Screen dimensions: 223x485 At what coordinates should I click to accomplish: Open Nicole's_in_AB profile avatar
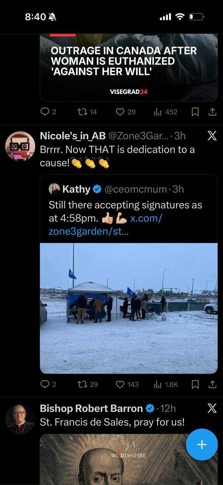point(20,146)
